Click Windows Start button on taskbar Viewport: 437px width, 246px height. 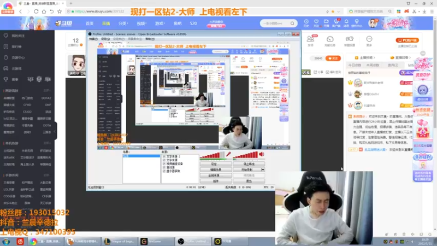pos(6,241)
